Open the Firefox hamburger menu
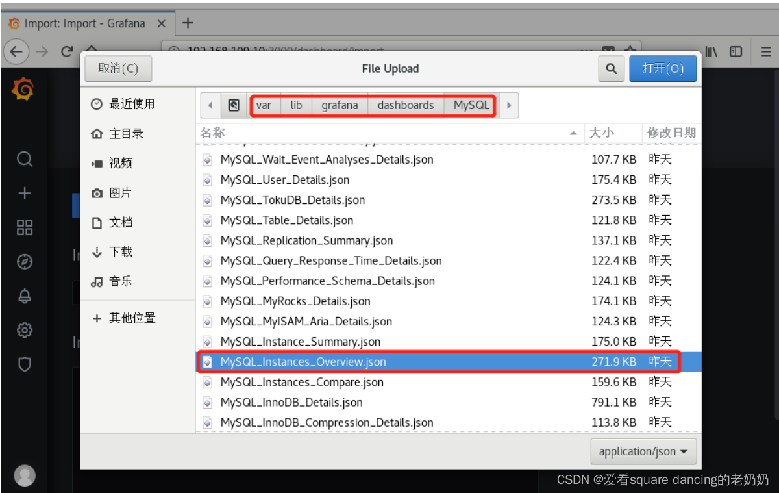The width and height of the screenshot is (779, 493). pyautogui.click(x=766, y=51)
